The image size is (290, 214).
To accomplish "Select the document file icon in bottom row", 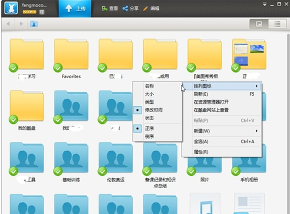I will tap(249, 204).
